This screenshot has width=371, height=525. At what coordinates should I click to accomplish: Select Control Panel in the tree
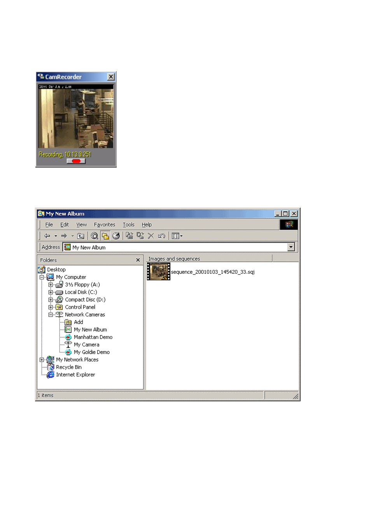click(80, 307)
